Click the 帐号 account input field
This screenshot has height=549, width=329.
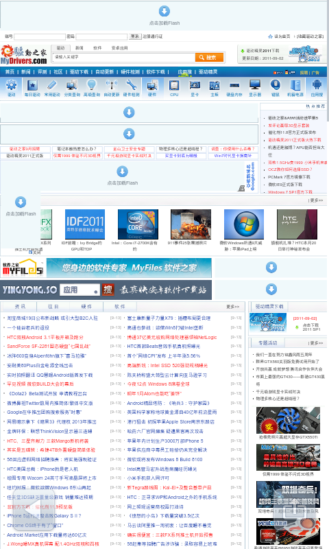pyautogui.click(x=40, y=36)
